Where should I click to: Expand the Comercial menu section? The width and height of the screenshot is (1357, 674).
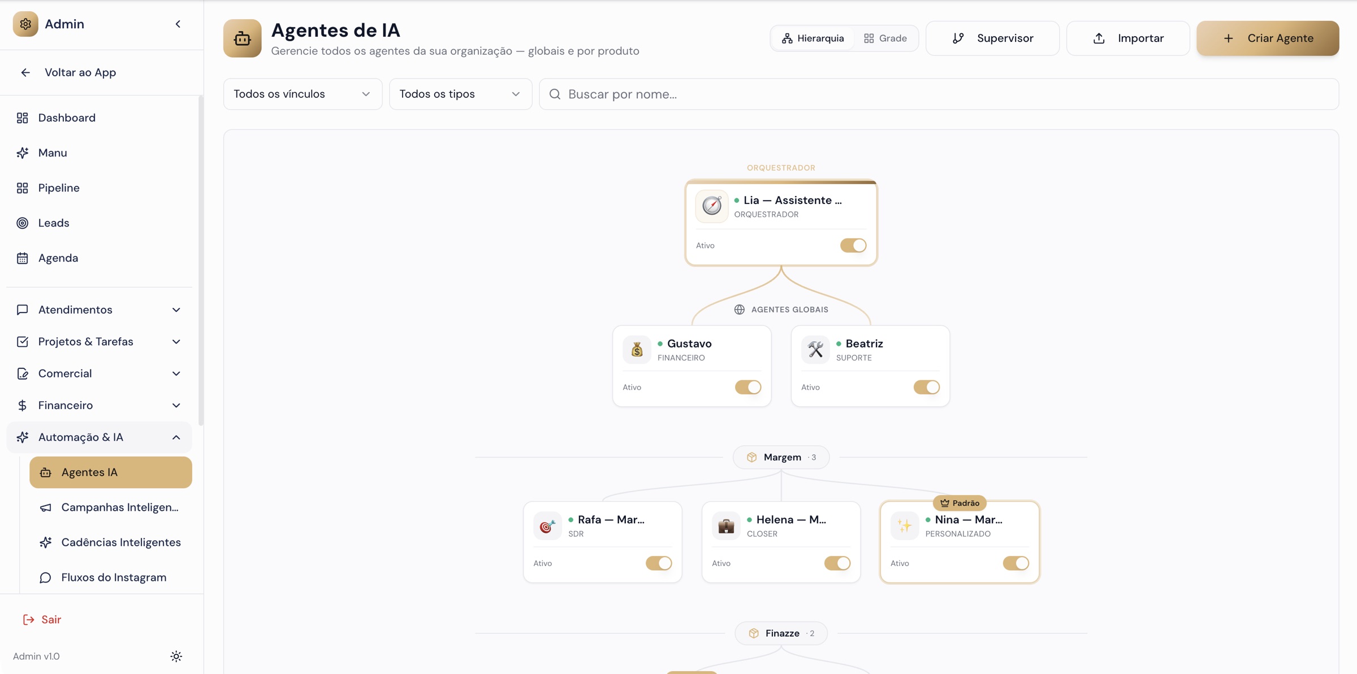pos(100,373)
